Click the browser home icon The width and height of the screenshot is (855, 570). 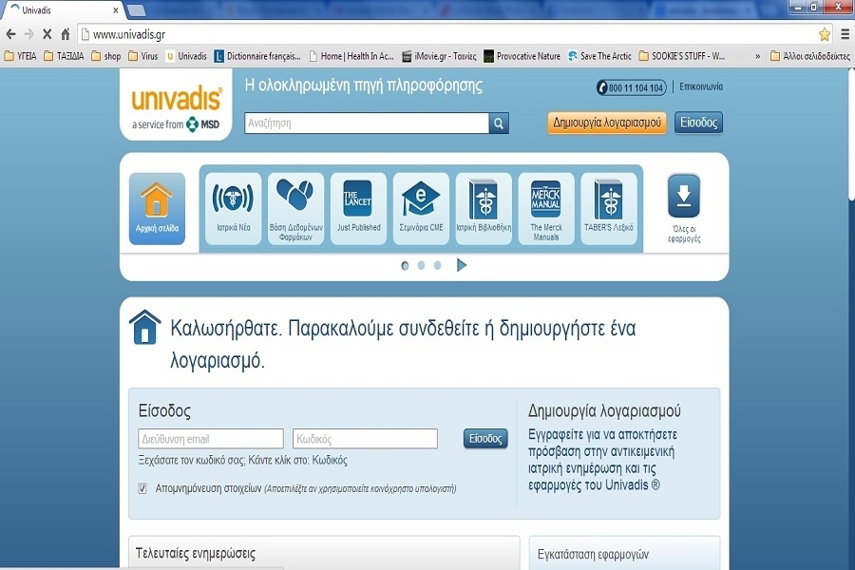point(65,34)
